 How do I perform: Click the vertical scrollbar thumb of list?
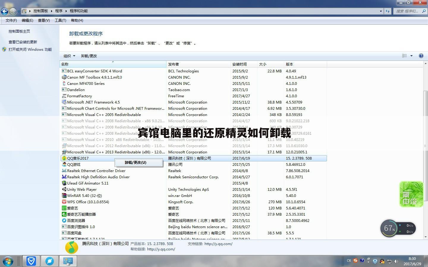[x=425, y=145]
